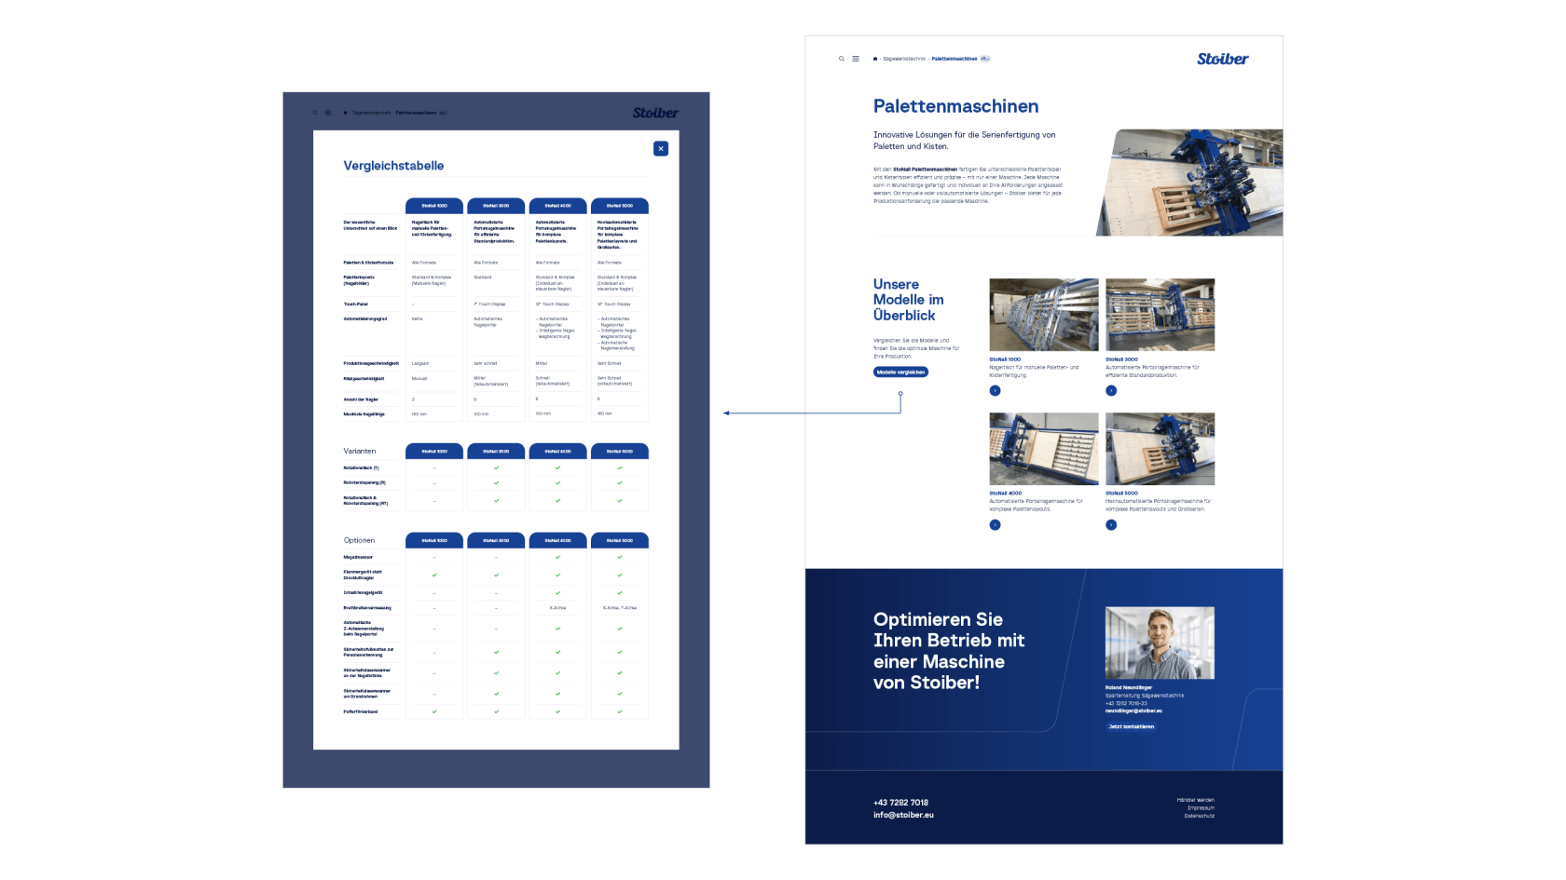The image size is (1566, 880).
Task: Click the Stoiber logo on the Palettenmaschinen page
Action: click(x=1222, y=59)
